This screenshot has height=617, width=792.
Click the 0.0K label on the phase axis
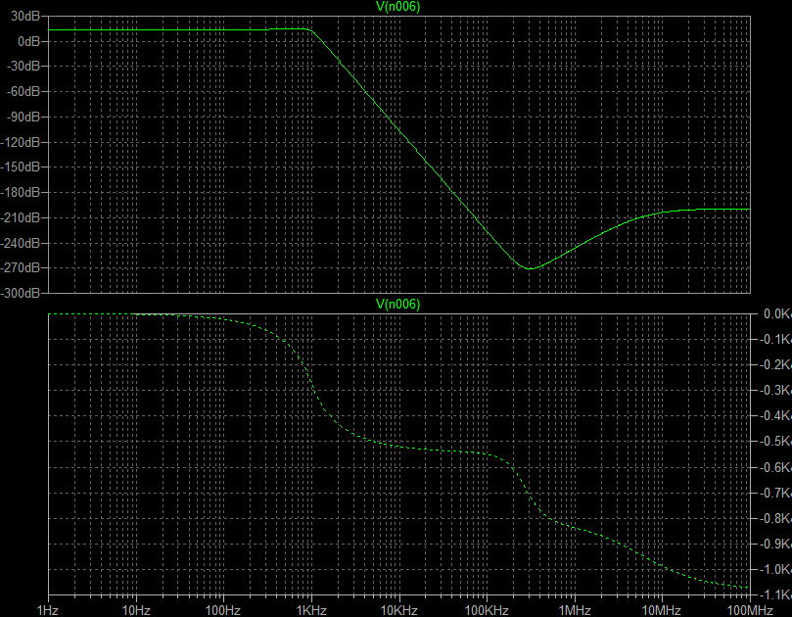pyautogui.click(x=776, y=314)
